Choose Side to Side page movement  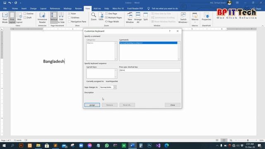pos(61,17)
